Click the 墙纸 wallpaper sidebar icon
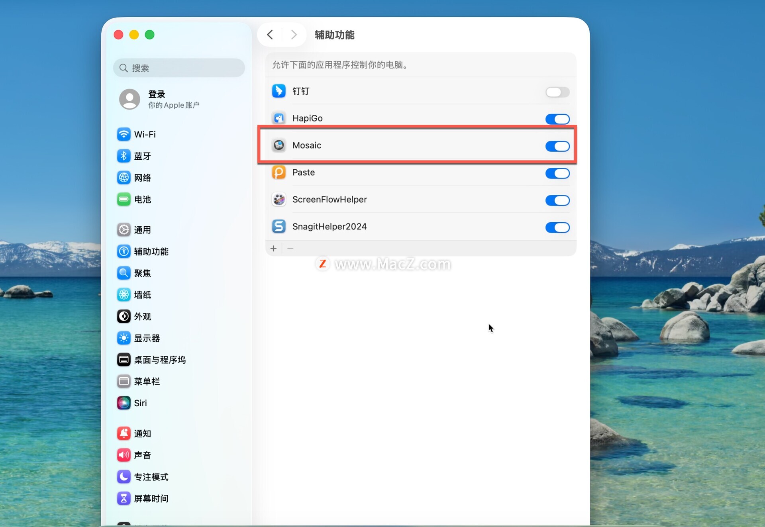The height and width of the screenshot is (527, 765). click(124, 295)
